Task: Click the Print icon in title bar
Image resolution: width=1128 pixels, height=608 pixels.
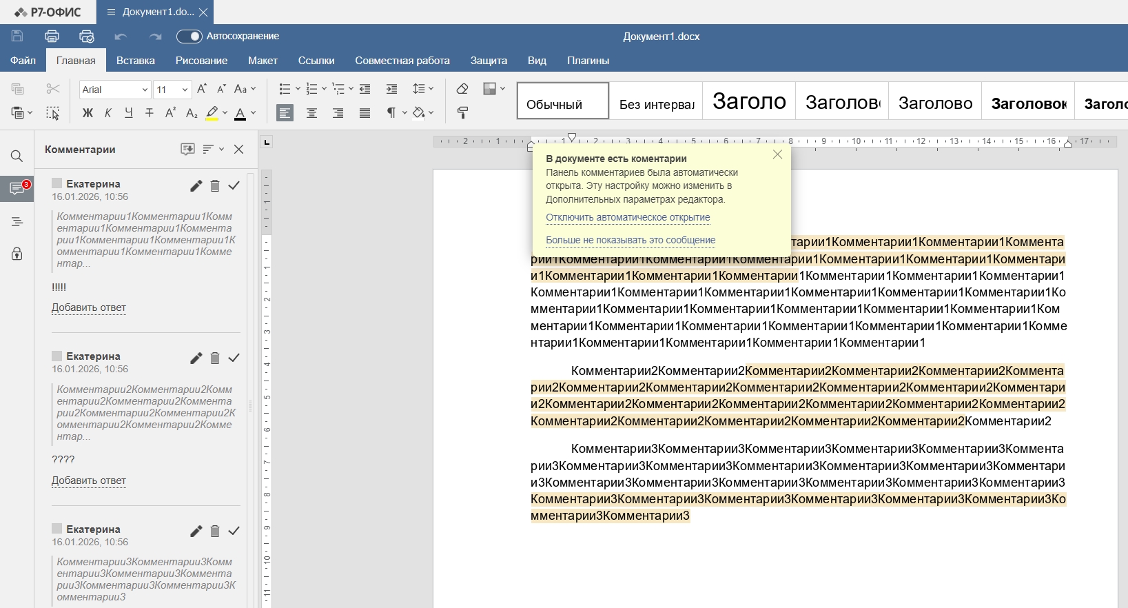Action: (x=52, y=37)
